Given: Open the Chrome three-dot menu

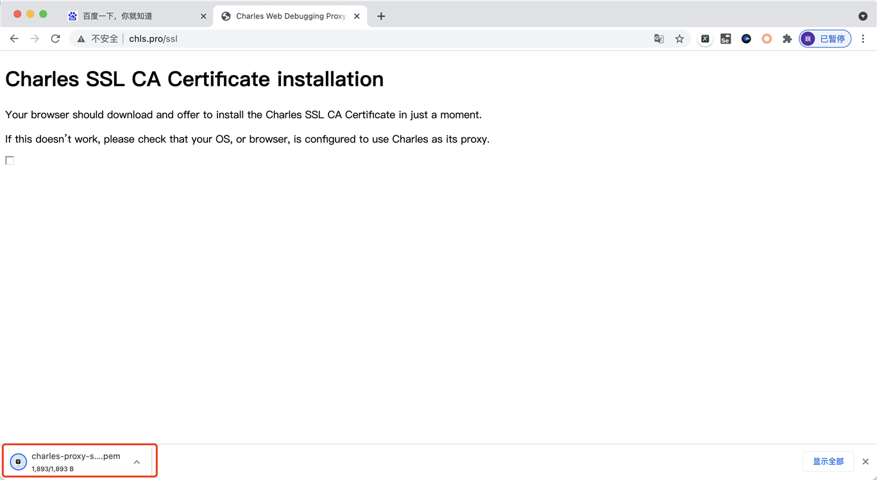Looking at the screenshot, I should (863, 39).
